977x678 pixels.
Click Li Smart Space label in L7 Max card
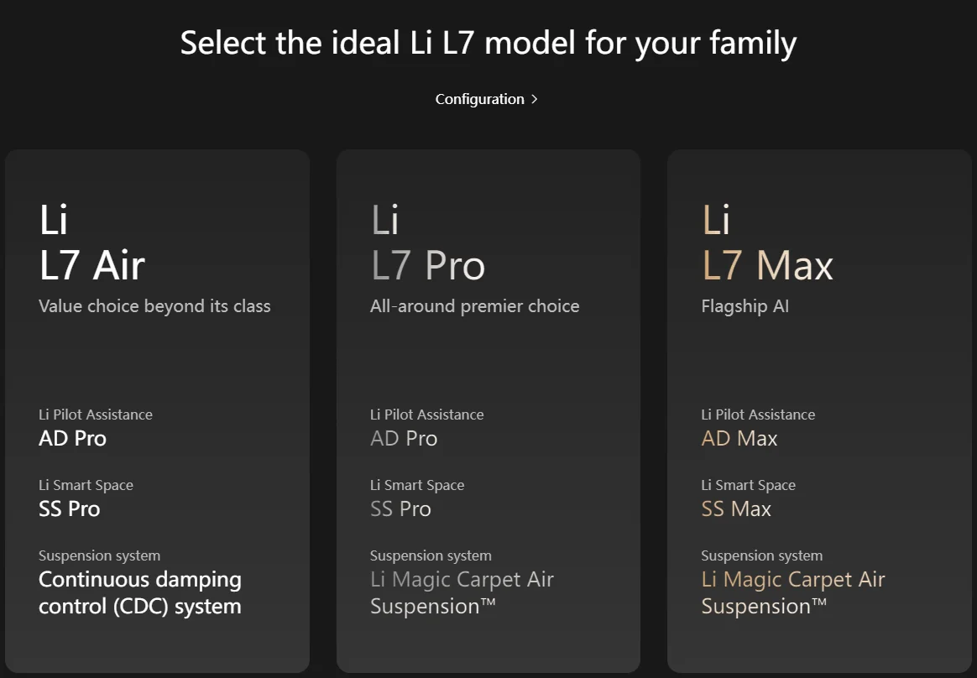(748, 485)
